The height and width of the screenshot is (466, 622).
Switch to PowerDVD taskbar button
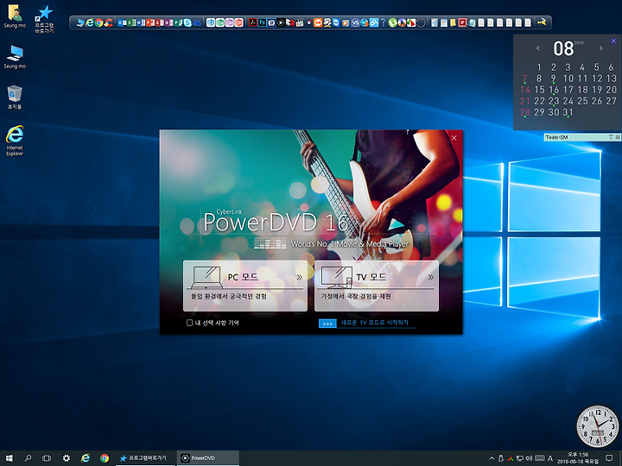(208, 458)
